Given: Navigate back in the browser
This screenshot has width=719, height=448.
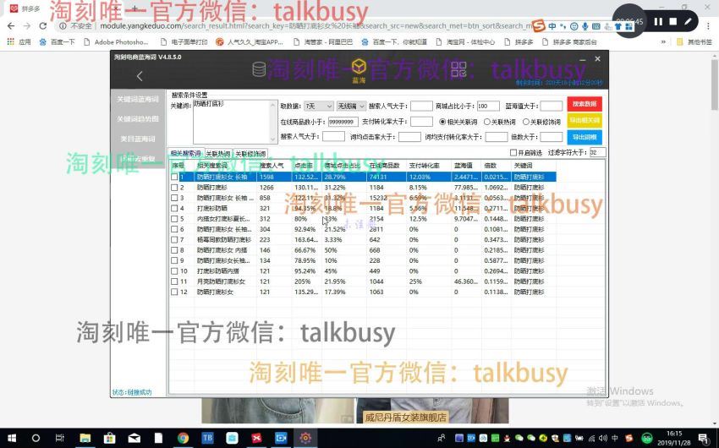Looking at the screenshot, I should [11, 26].
